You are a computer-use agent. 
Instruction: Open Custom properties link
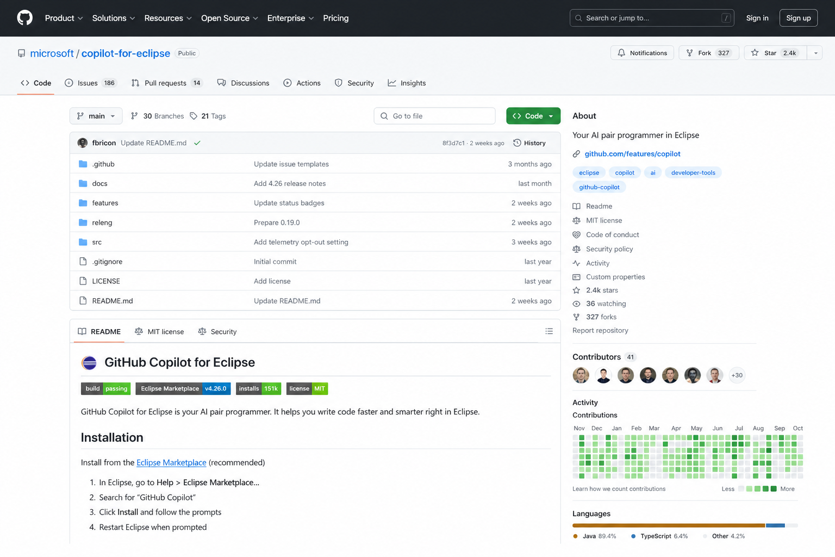tap(615, 277)
